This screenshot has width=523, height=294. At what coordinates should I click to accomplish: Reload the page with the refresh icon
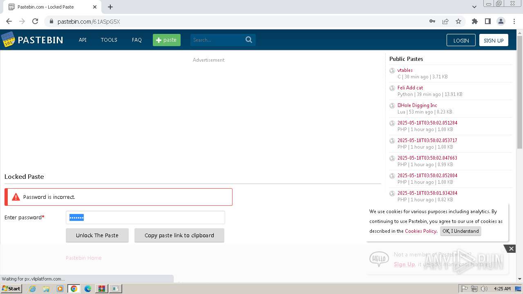35,21
